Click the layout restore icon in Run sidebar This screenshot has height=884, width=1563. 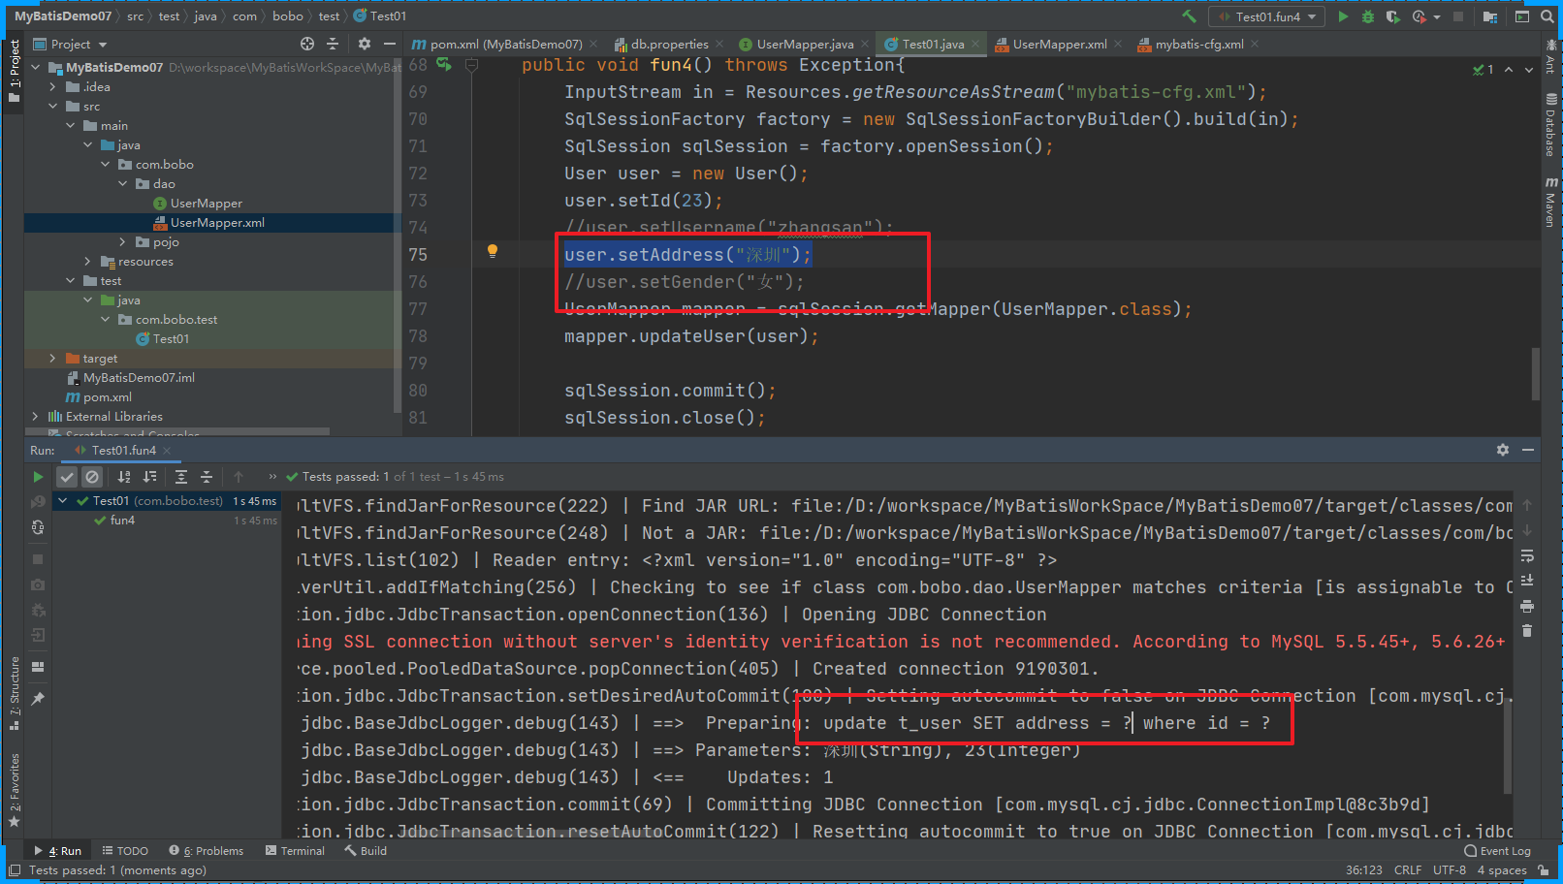coord(38,667)
